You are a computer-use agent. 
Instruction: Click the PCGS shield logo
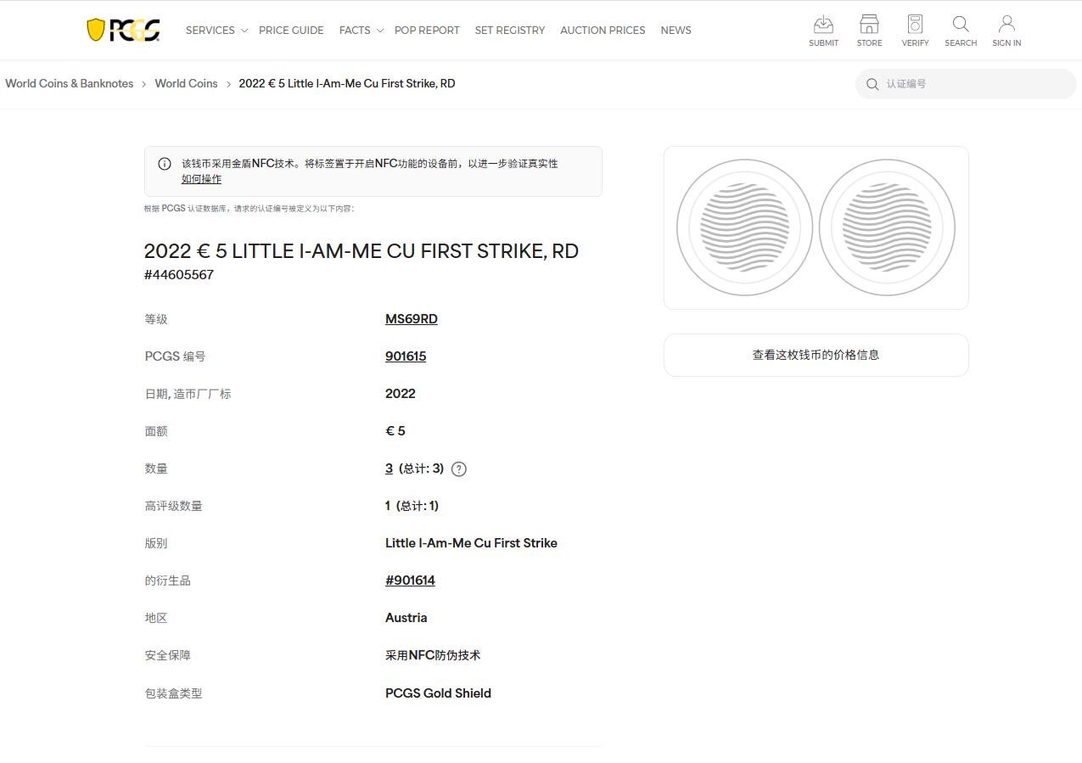pyautogui.click(x=121, y=29)
